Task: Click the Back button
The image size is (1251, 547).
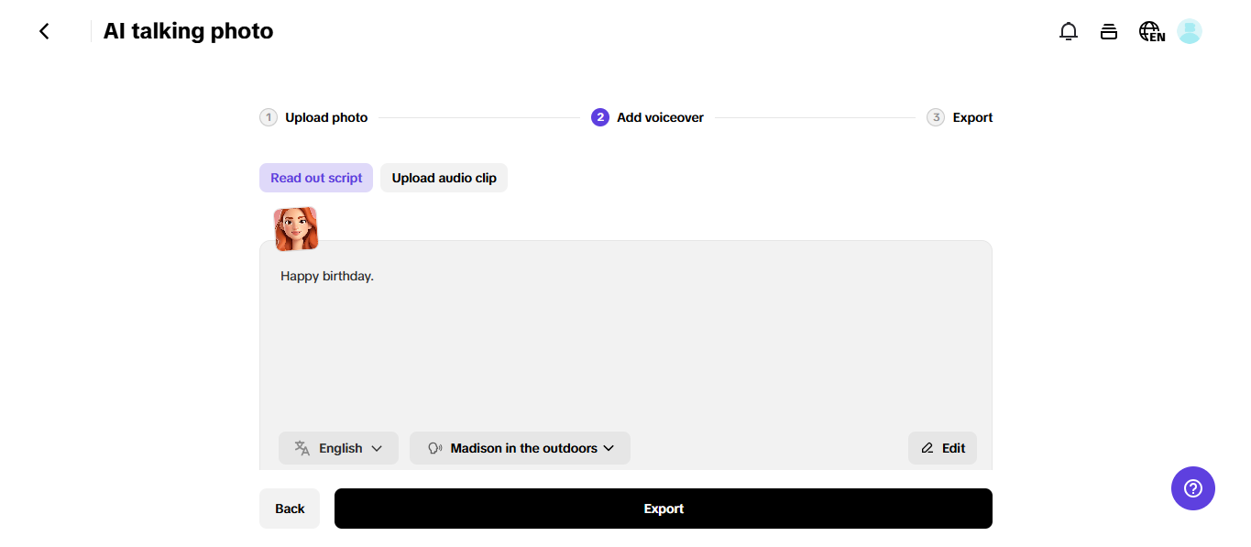Action: (x=290, y=509)
